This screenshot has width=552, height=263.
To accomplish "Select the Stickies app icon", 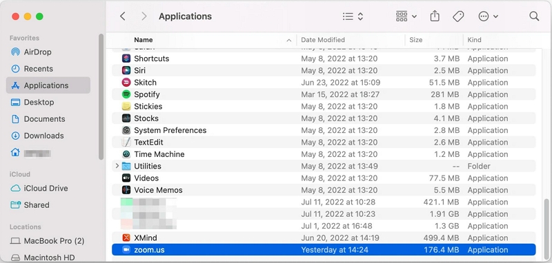I will click(x=126, y=107).
